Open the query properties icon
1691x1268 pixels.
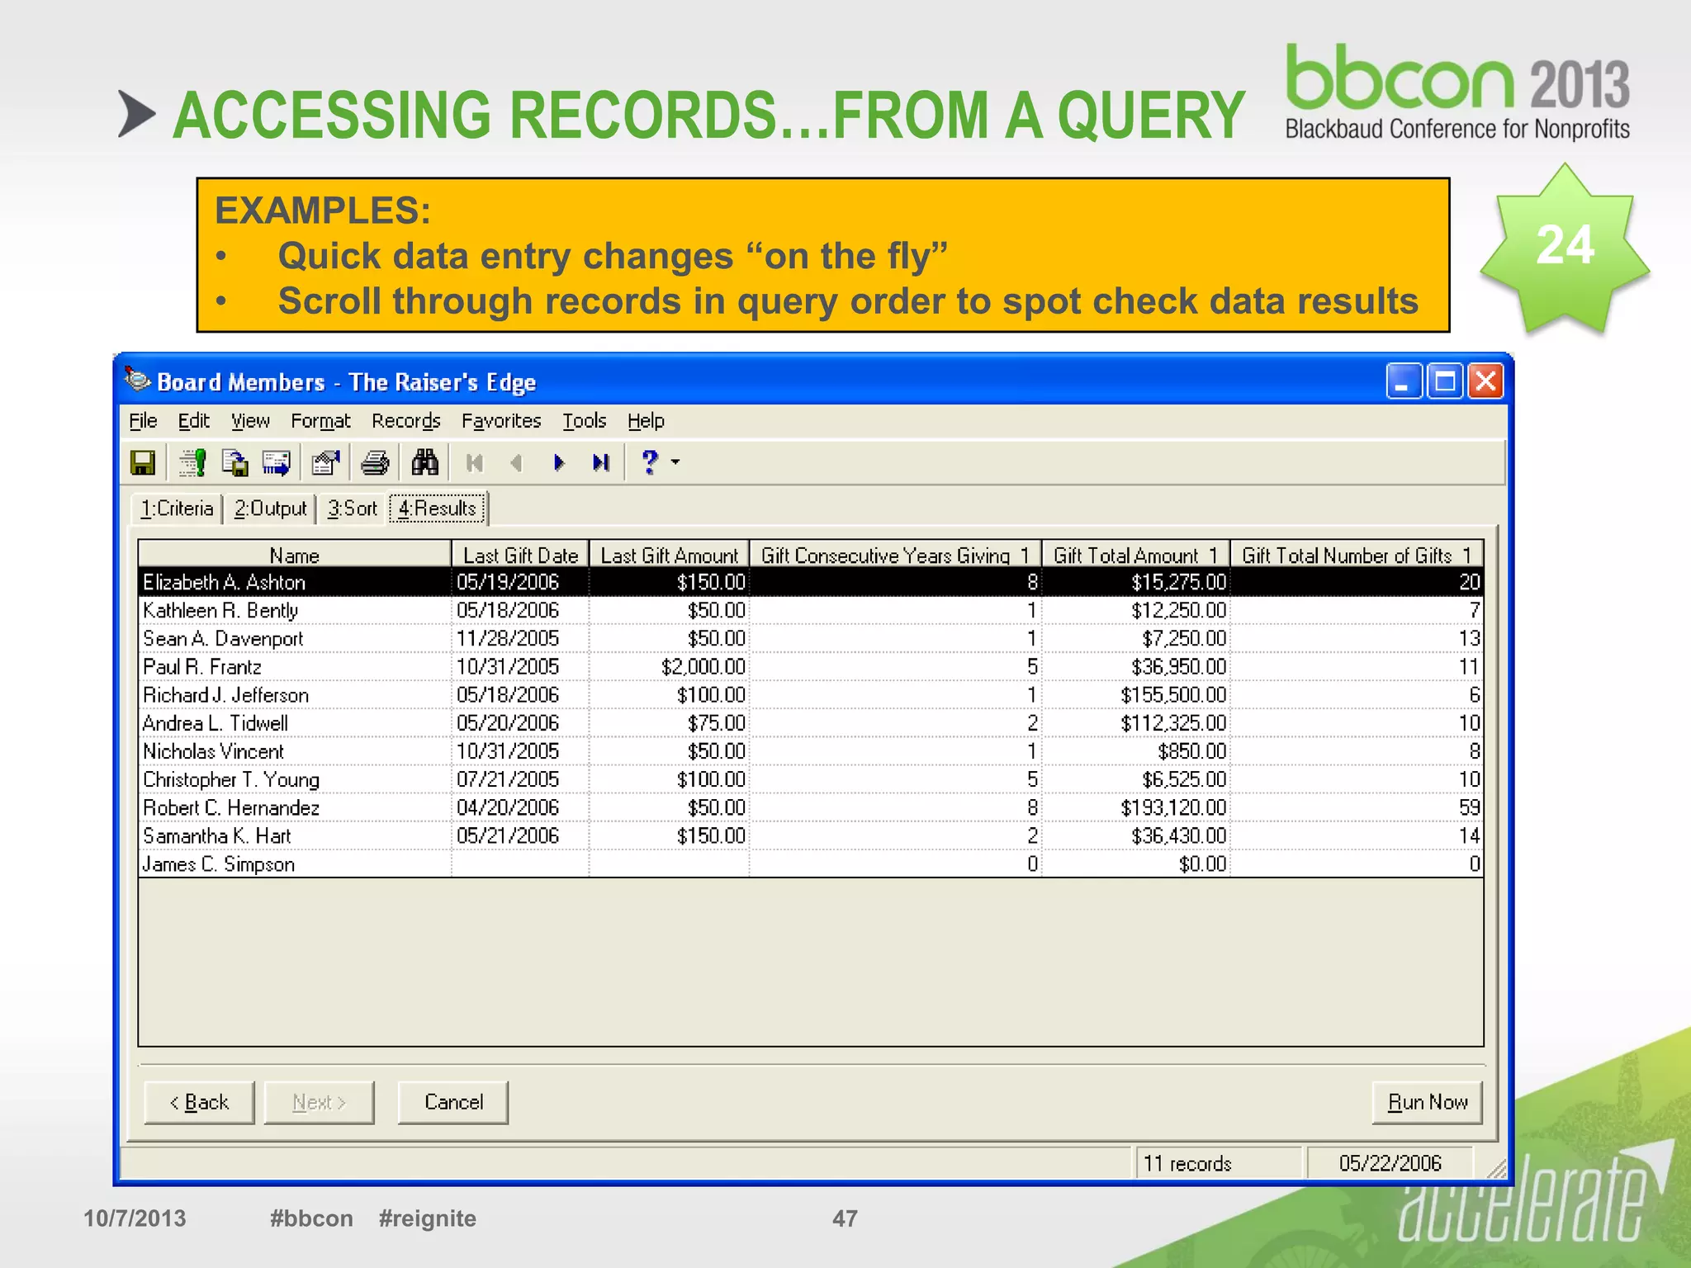point(326,462)
